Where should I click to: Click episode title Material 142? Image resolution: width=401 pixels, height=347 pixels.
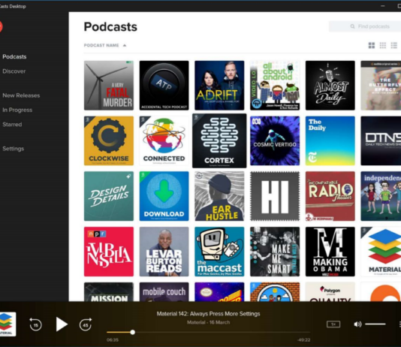[208, 314]
